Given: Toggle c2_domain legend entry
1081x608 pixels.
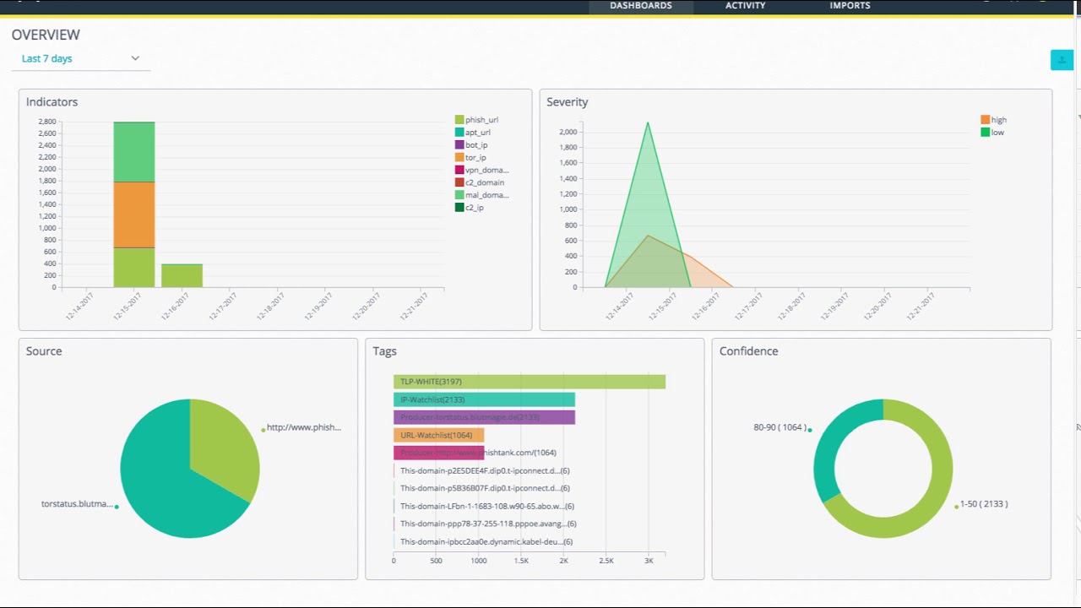Looking at the screenshot, I should [x=480, y=182].
